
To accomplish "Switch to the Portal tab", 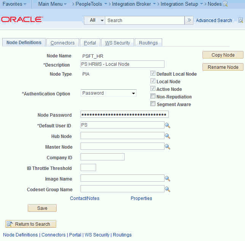I will point(90,43).
